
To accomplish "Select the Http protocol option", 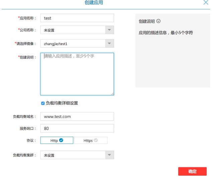I will pyautogui.click(x=57, y=140).
